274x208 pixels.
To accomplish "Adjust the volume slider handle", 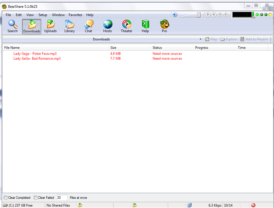I will 199,15.
